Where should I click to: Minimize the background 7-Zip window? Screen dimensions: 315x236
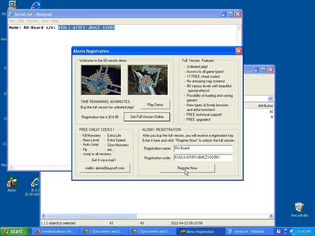coord(256,70)
